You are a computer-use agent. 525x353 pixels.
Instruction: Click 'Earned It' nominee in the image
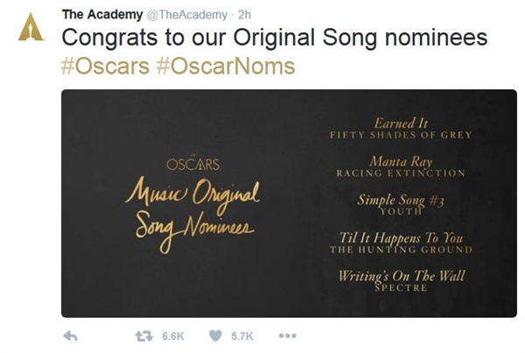pyautogui.click(x=401, y=123)
